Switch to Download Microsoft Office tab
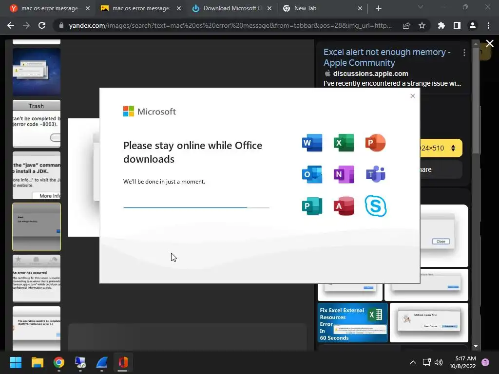Image resolution: width=499 pixels, height=374 pixels. (232, 9)
